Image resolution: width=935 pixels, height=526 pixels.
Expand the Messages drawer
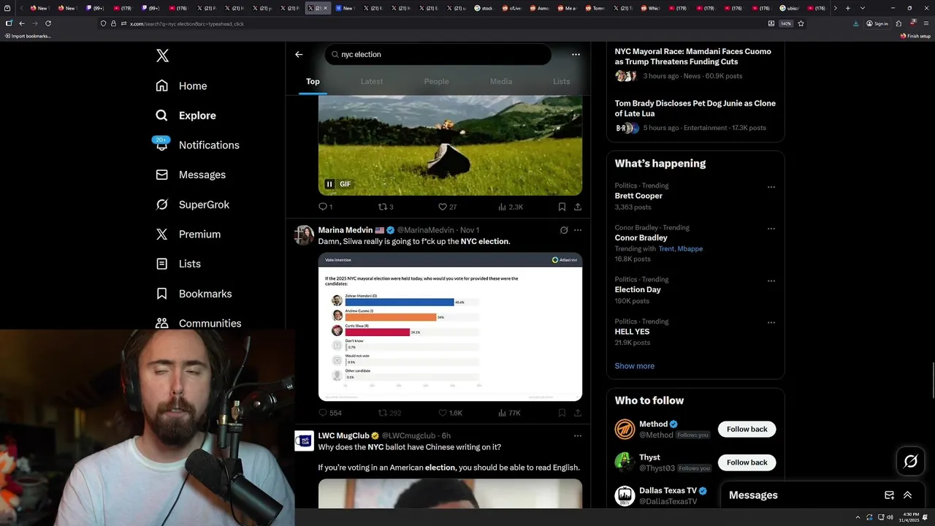tap(907, 495)
